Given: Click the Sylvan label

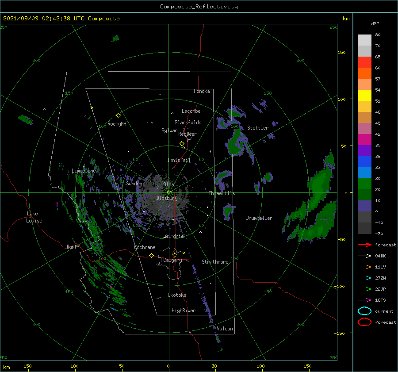Looking at the screenshot, I should pos(169,130).
